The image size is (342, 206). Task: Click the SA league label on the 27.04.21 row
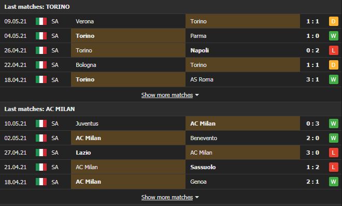55,153
